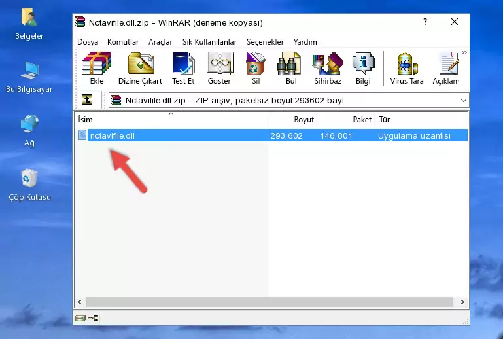Viewport: 503px width, 339px height.
Task: Click the WinRAR title bar icon
Action: point(80,22)
